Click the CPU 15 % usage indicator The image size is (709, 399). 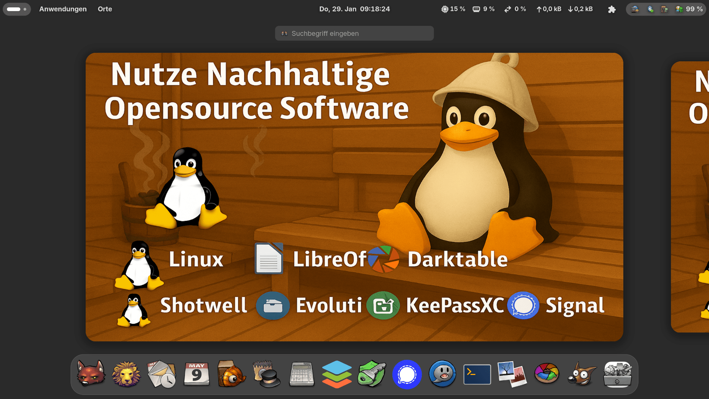click(x=453, y=9)
